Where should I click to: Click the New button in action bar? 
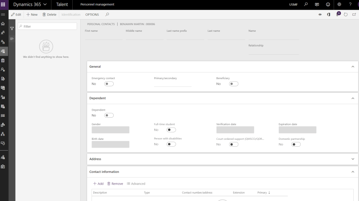pyautogui.click(x=32, y=14)
